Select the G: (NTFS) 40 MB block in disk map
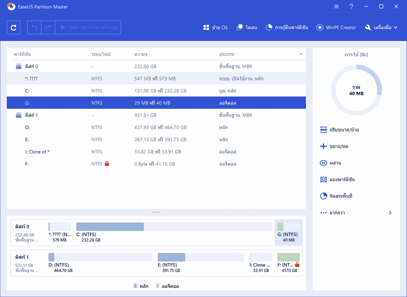Image resolution: width=407 pixels, height=297 pixels. [289, 232]
